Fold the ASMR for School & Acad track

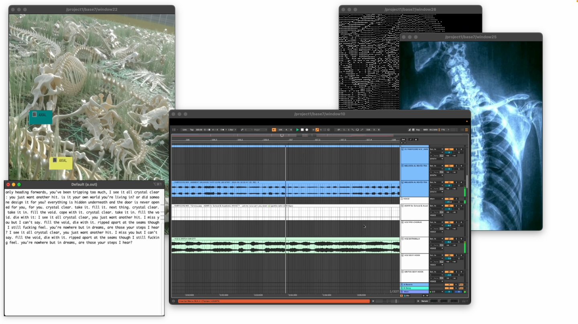403,206
